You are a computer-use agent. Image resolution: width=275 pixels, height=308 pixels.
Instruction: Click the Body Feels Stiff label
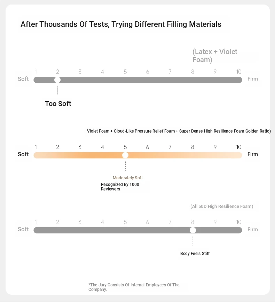coord(195,253)
